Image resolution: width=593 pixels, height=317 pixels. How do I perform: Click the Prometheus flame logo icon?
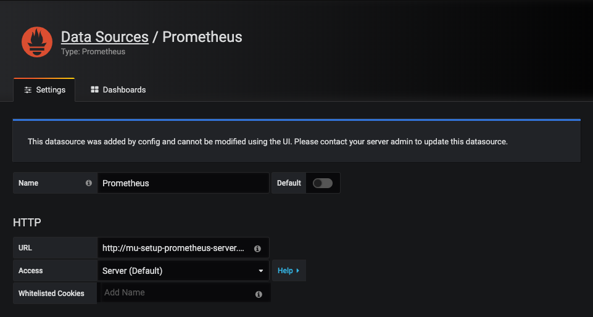[x=37, y=42]
